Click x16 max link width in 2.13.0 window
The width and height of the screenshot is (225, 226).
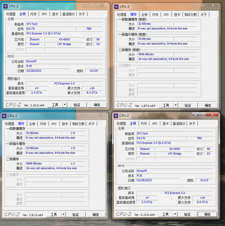pos(202,198)
